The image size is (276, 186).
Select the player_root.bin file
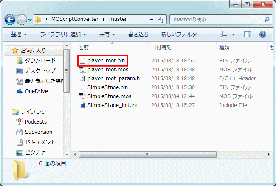[x=106, y=61]
